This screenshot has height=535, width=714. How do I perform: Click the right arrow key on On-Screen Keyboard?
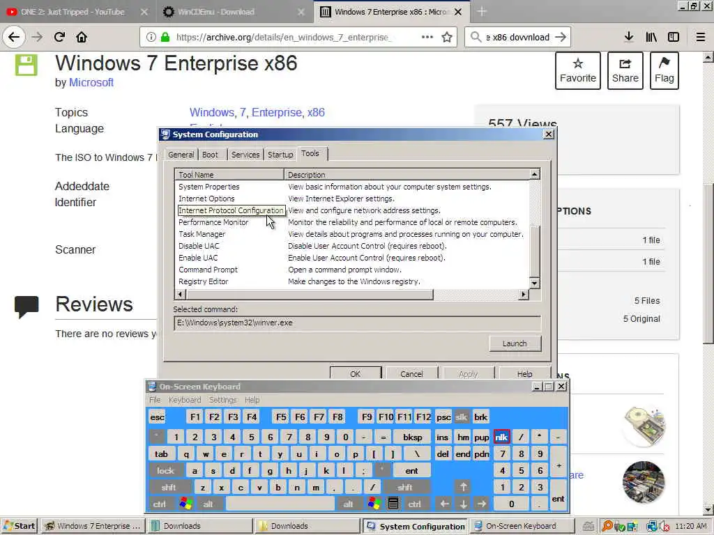click(x=482, y=504)
